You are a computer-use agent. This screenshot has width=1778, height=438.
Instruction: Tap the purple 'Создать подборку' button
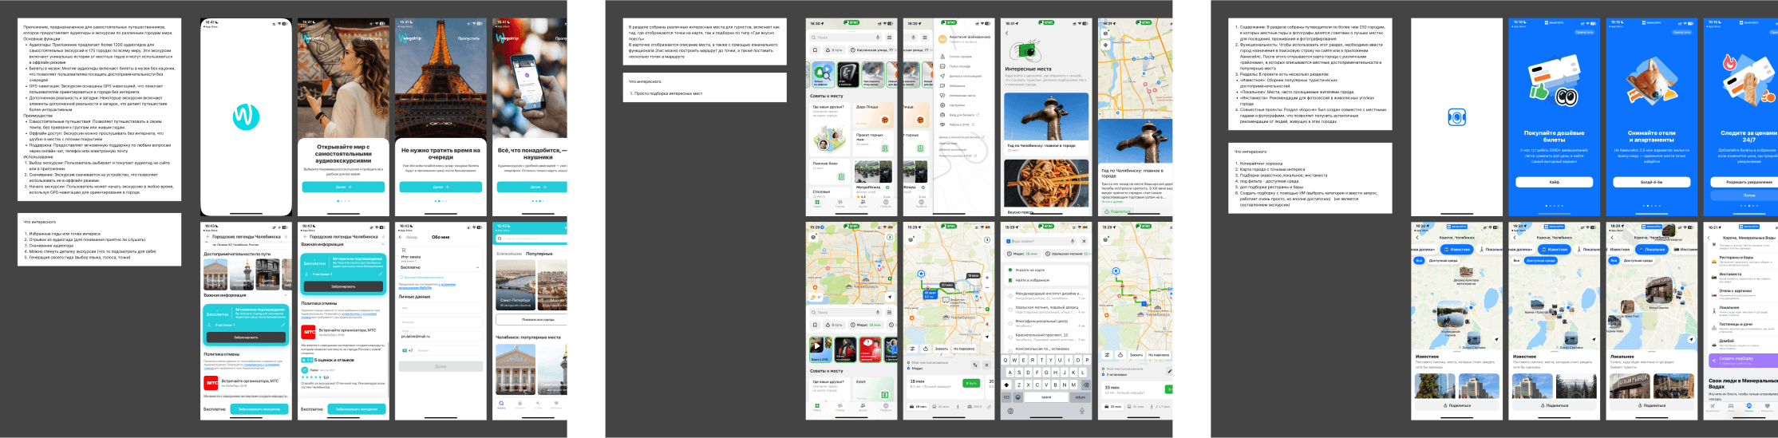(1744, 359)
